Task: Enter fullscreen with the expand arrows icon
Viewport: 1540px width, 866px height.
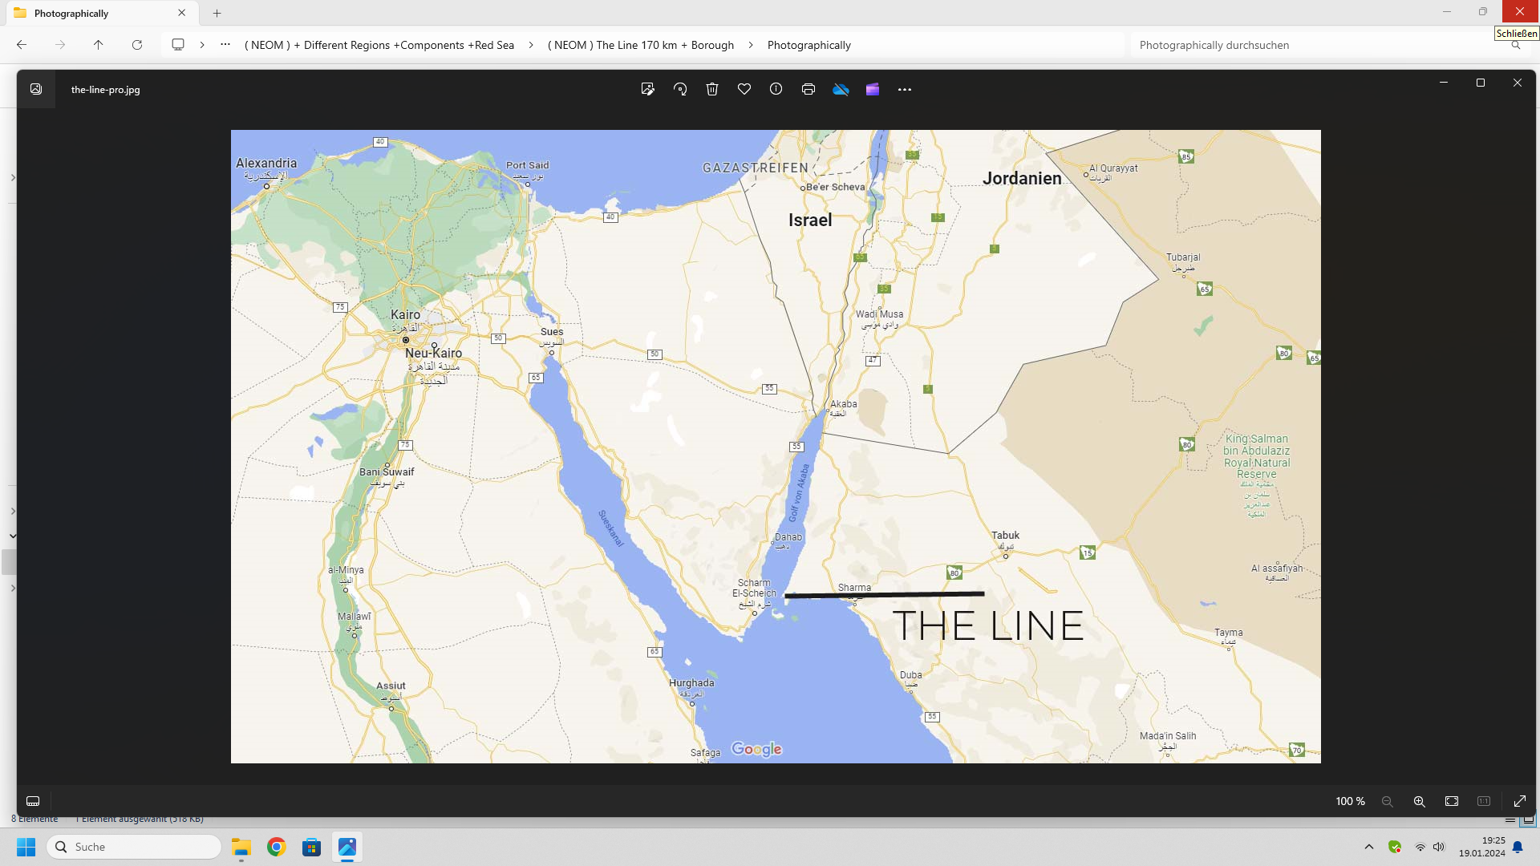Action: click(x=1520, y=801)
